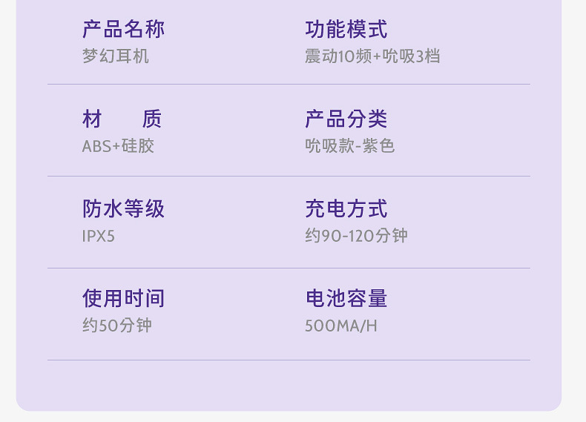Click the 电池容量 heading

[x=346, y=299]
